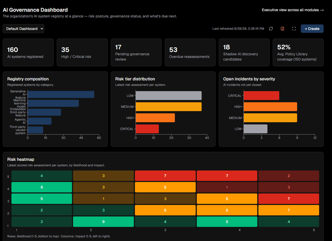This screenshot has height=241, width=332.
Task: Click heatmap cell likelihood 1, impact 5
Action: click(x=289, y=221)
